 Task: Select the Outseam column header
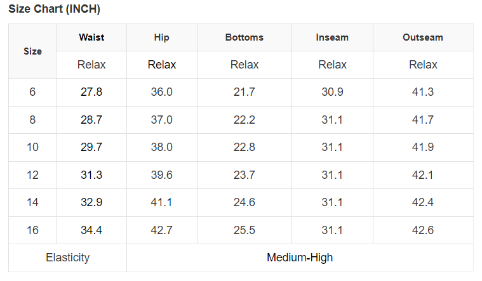(423, 37)
